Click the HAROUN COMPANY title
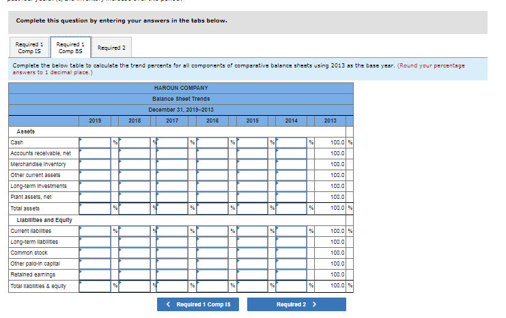This screenshot has width=506, height=318. pos(181,88)
